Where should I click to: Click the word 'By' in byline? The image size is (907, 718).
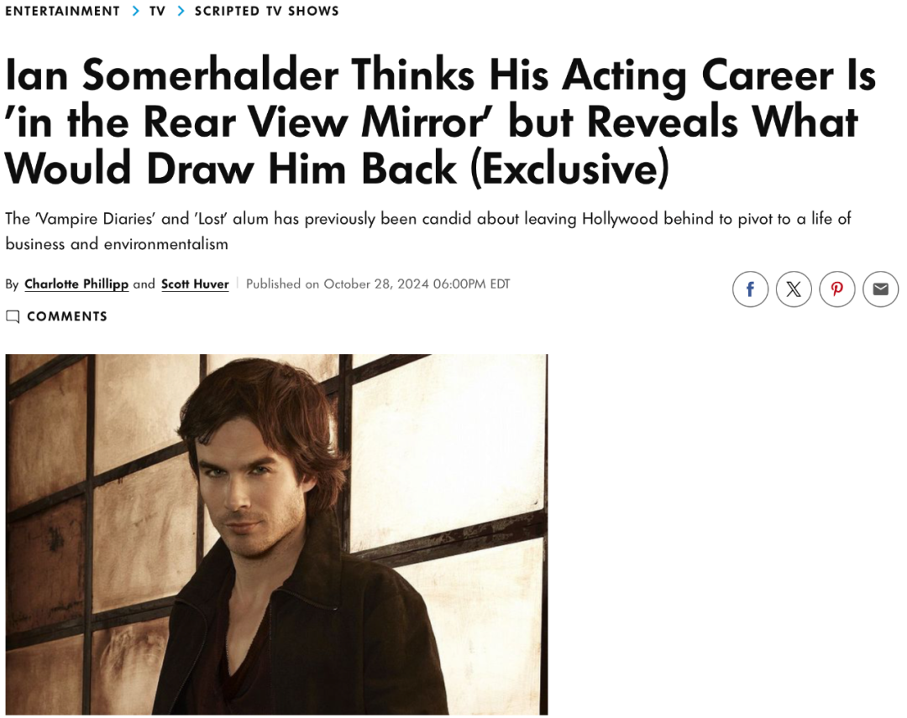point(12,284)
